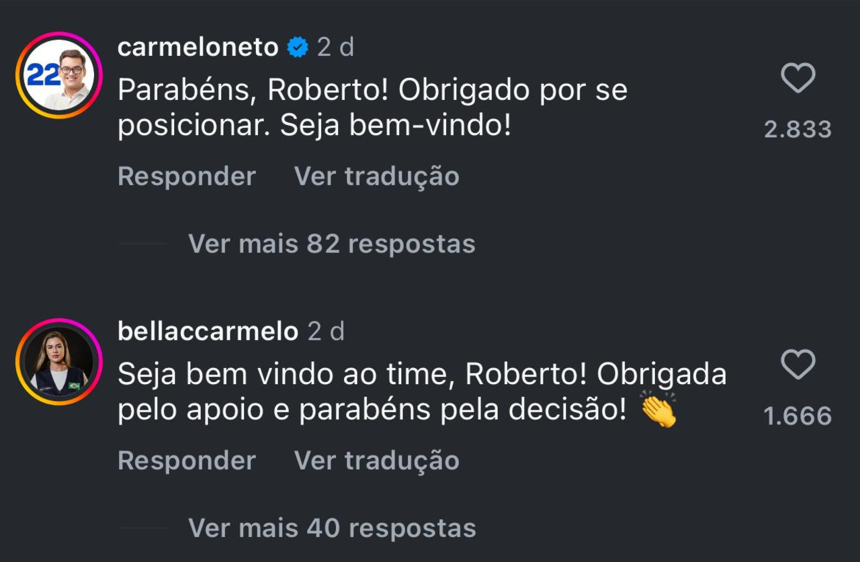Select the "Parabéns, Roberto!" comment text

[372, 107]
